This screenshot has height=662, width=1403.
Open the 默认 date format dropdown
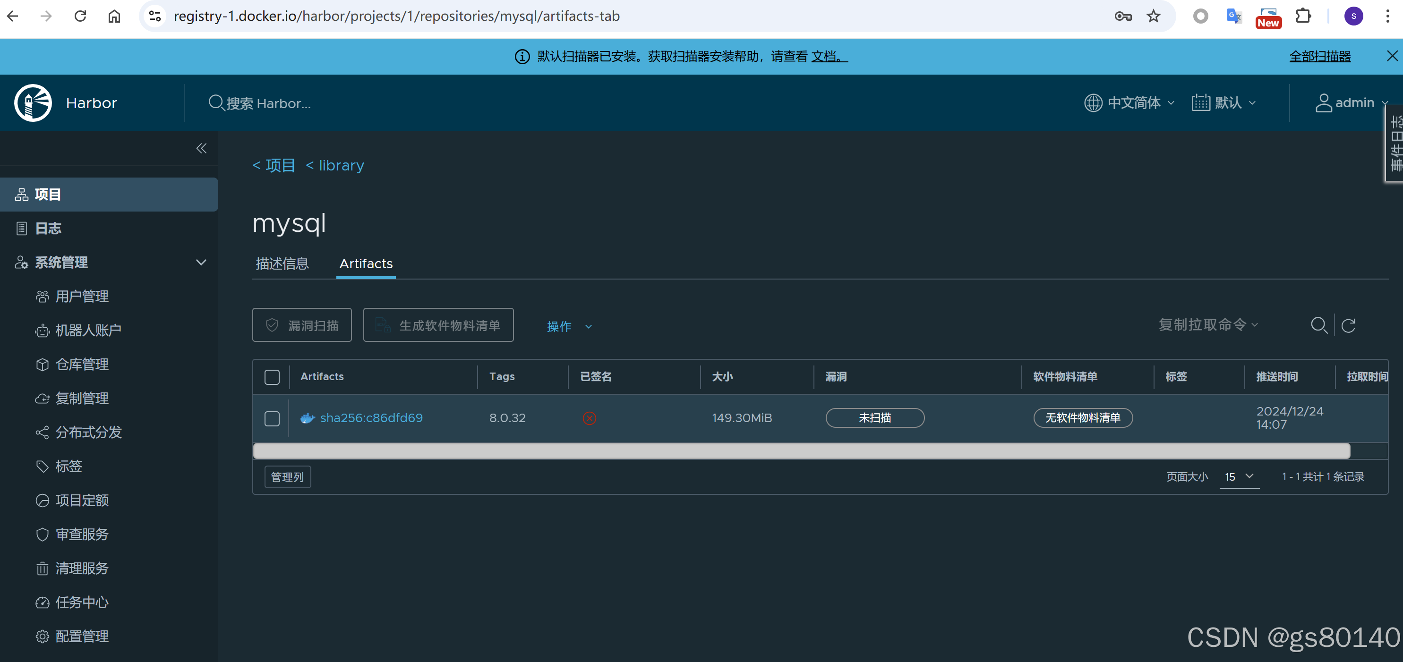click(1223, 103)
